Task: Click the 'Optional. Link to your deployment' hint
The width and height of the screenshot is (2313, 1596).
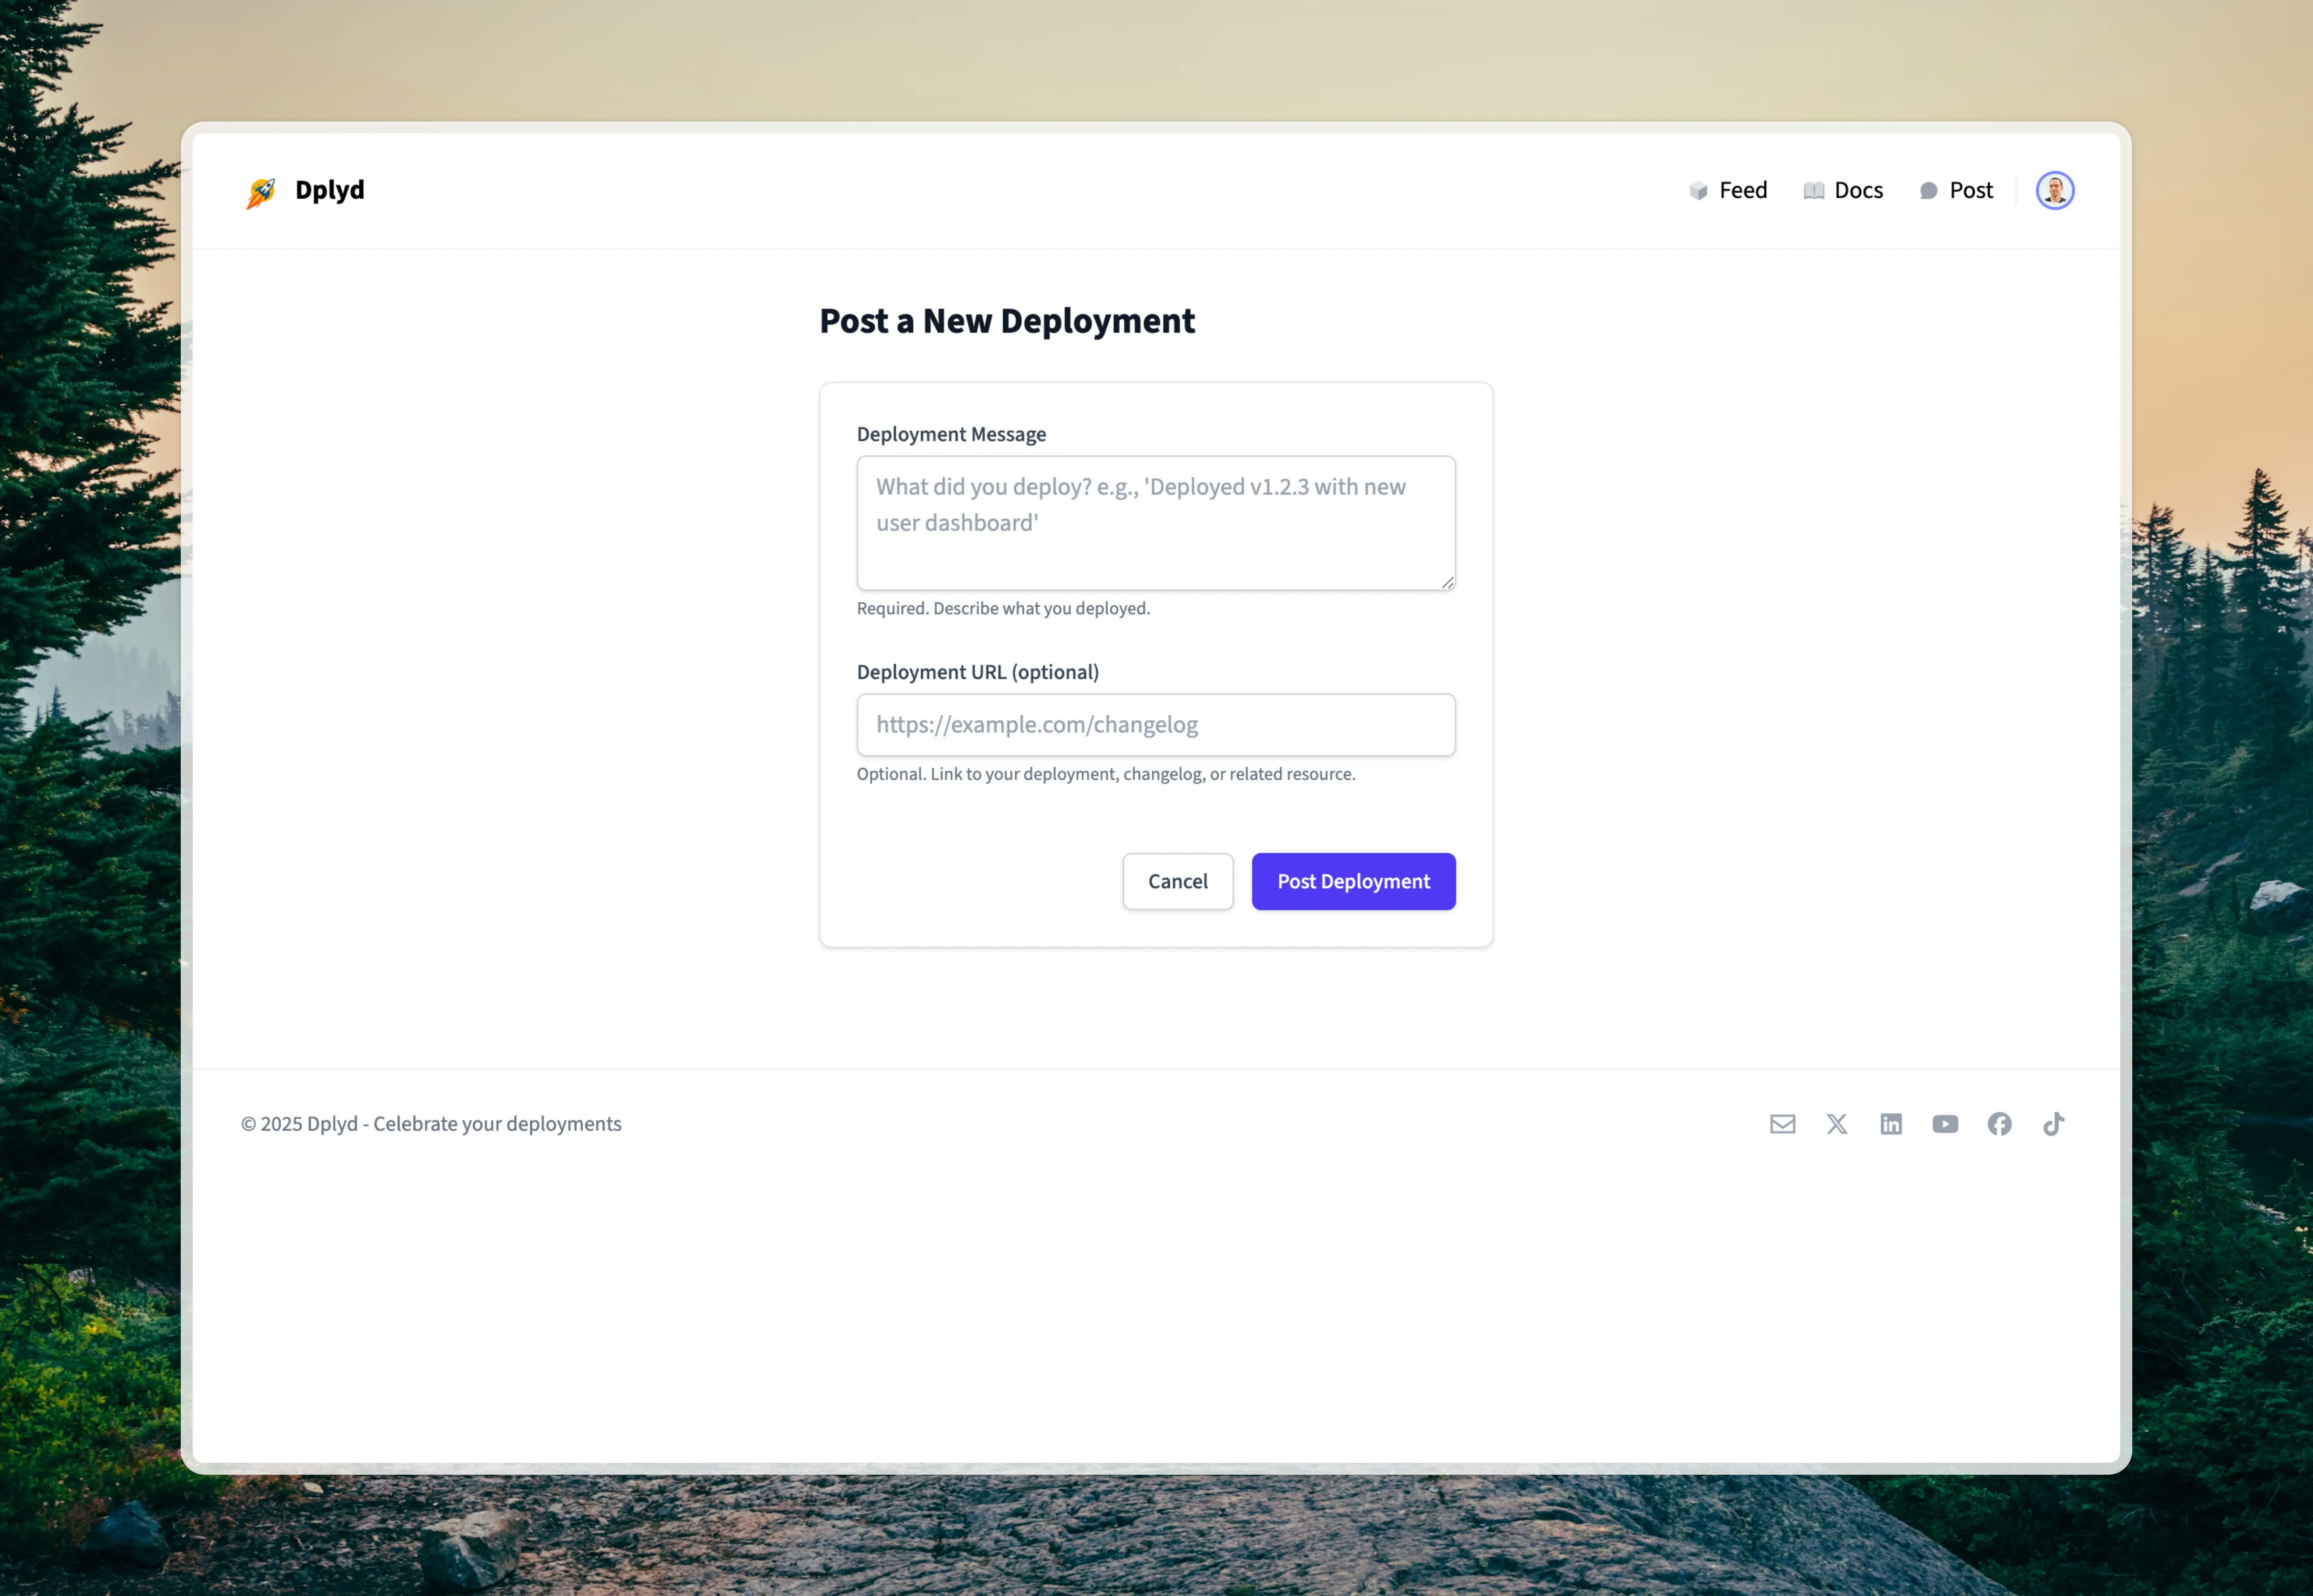Action: [1106, 774]
